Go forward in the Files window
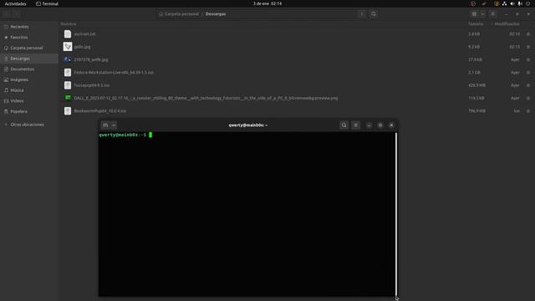Image resolution: width=535 pixels, height=301 pixels. (16, 14)
